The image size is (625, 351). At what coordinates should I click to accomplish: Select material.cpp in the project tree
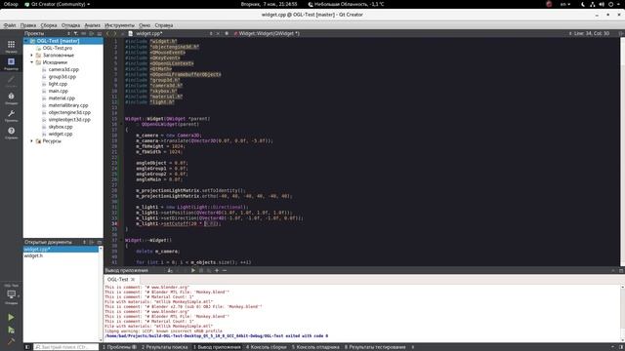pyautogui.click(x=62, y=98)
